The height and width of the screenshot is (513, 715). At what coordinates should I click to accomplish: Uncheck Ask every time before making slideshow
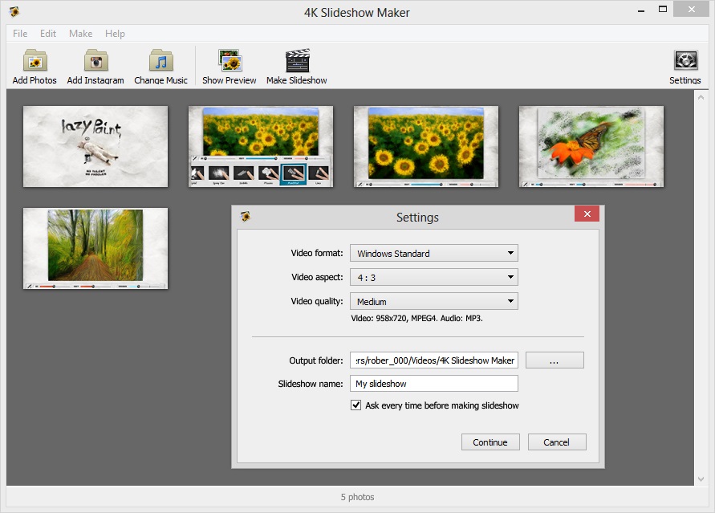click(355, 406)
